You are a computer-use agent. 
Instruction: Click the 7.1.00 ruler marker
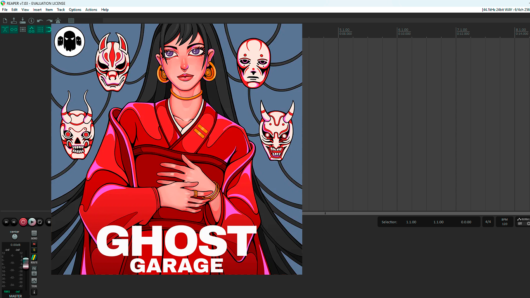tap(462, 30)
